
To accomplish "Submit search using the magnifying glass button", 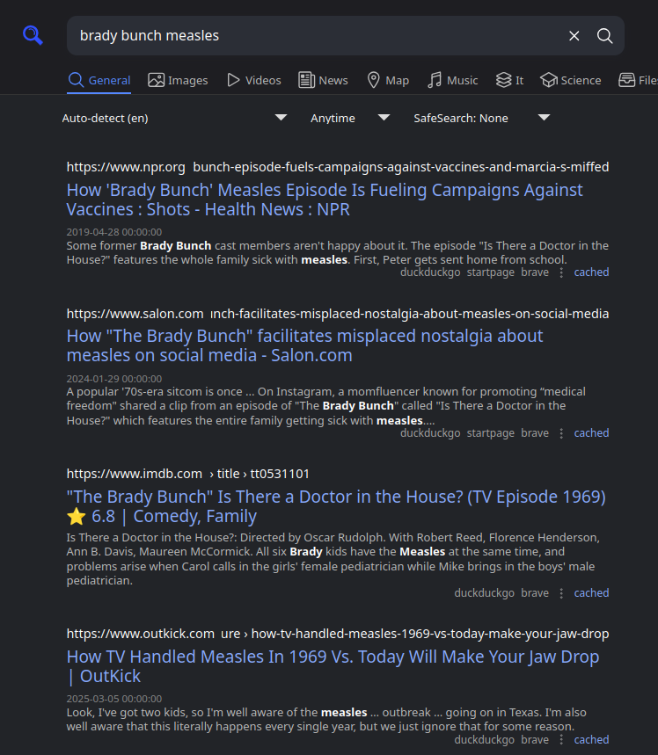I will [605, 36].
